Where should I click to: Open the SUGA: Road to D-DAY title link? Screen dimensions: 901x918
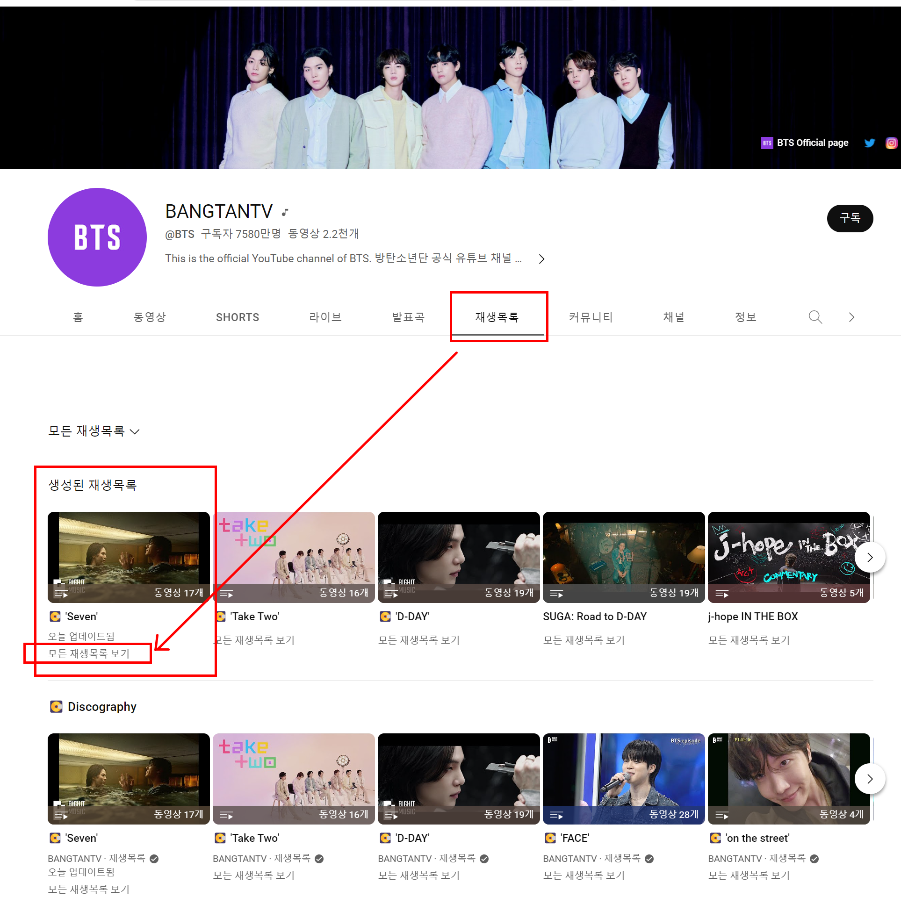[x=594, y=616]
